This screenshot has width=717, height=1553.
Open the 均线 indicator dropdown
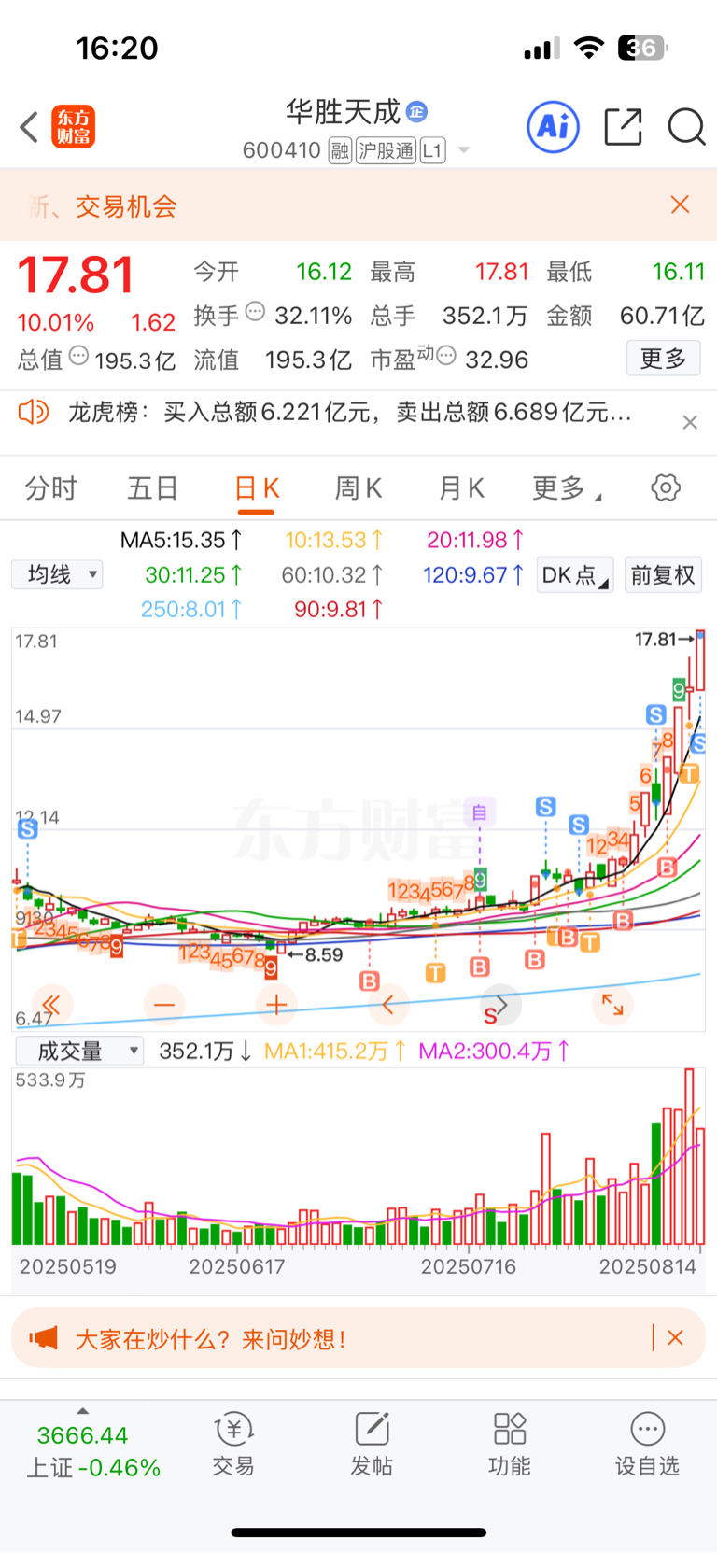coord(57,574)
